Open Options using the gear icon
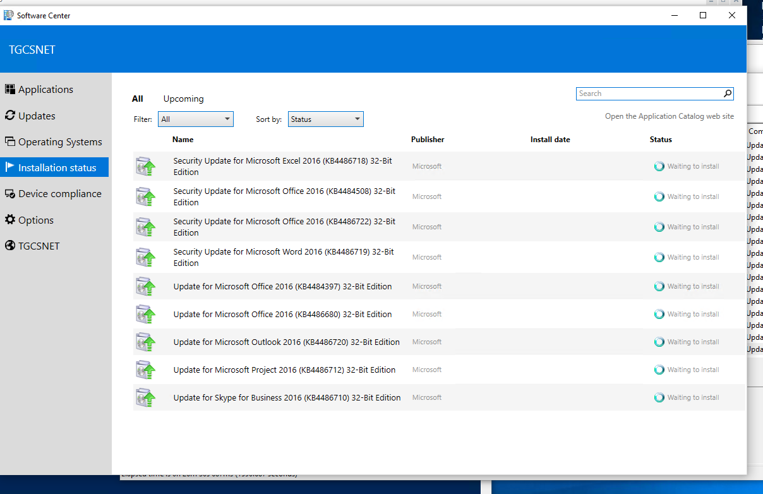The width and height of the screenshot is (763, 494). pos(10,219)
